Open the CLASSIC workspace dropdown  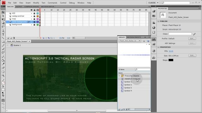153,3
